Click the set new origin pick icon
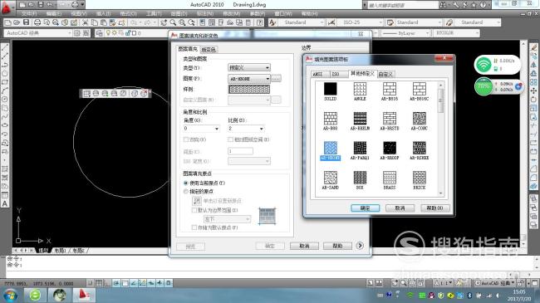This screenshot has width=540, height=303. 197,201
